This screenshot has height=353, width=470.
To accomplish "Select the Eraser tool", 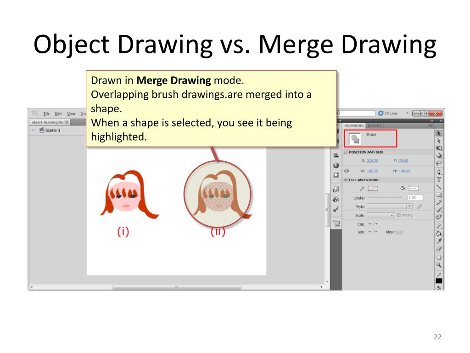I will coord(439,249).
